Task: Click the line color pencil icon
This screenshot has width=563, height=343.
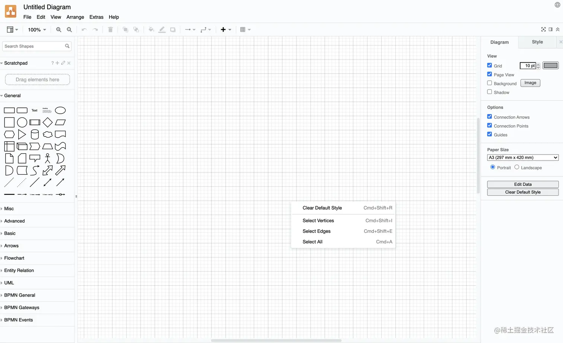Action: pos(162,30)
